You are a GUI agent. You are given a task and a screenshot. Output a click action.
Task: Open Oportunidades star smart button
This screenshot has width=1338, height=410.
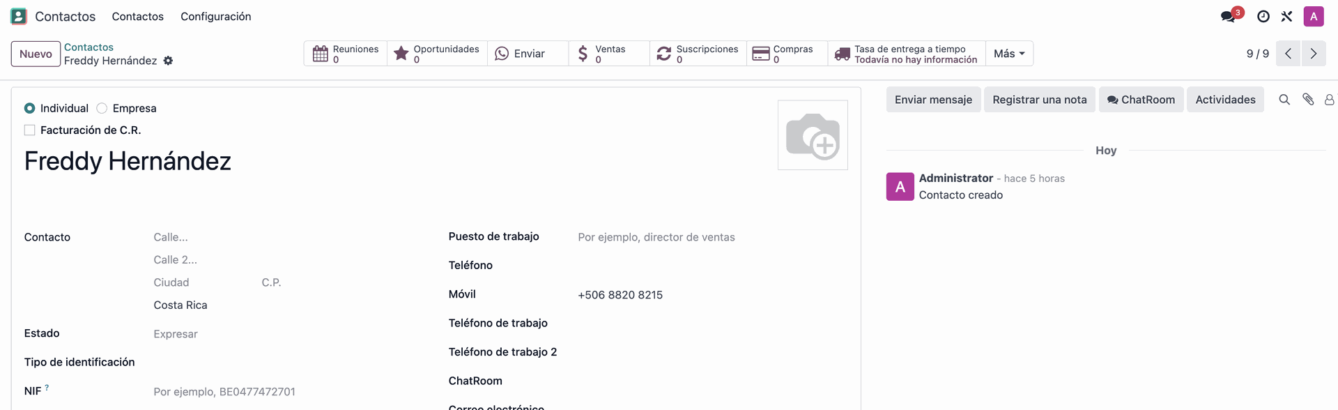437,54
